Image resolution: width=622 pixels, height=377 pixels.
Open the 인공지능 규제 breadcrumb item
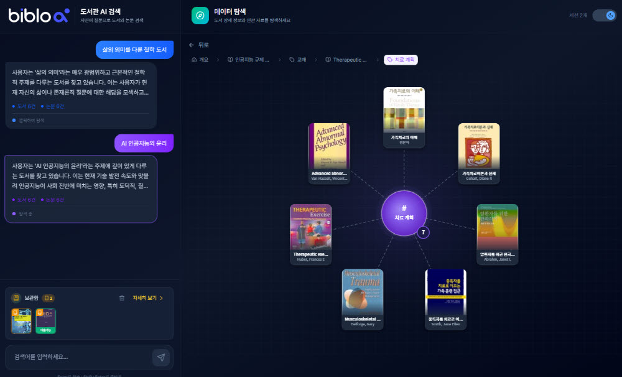(248, 60)
